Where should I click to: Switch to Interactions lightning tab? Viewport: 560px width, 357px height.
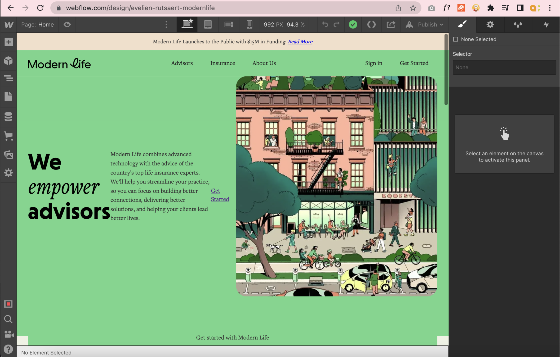546,25
